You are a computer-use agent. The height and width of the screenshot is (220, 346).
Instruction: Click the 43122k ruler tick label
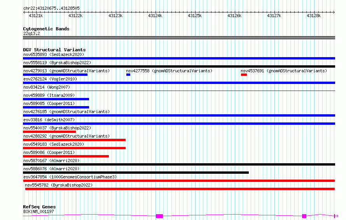[x=75, y=16]
